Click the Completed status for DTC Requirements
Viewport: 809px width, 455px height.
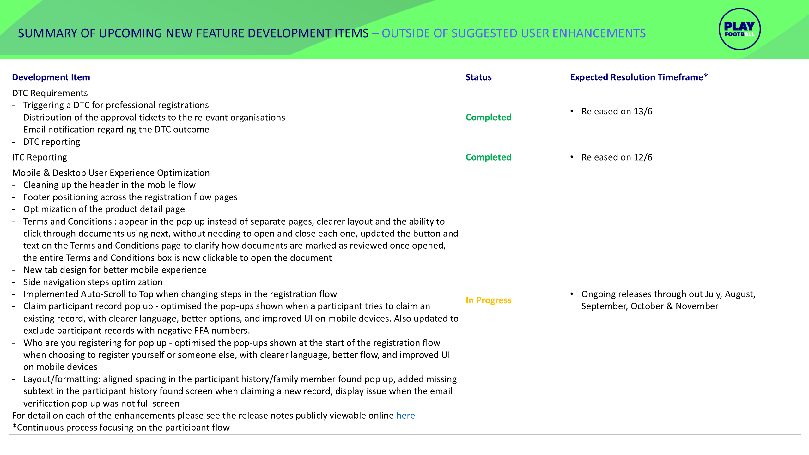(x=488, y=117)
